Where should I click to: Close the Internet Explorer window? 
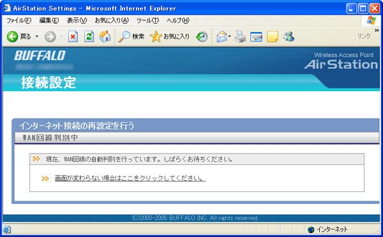pos(375,8)
